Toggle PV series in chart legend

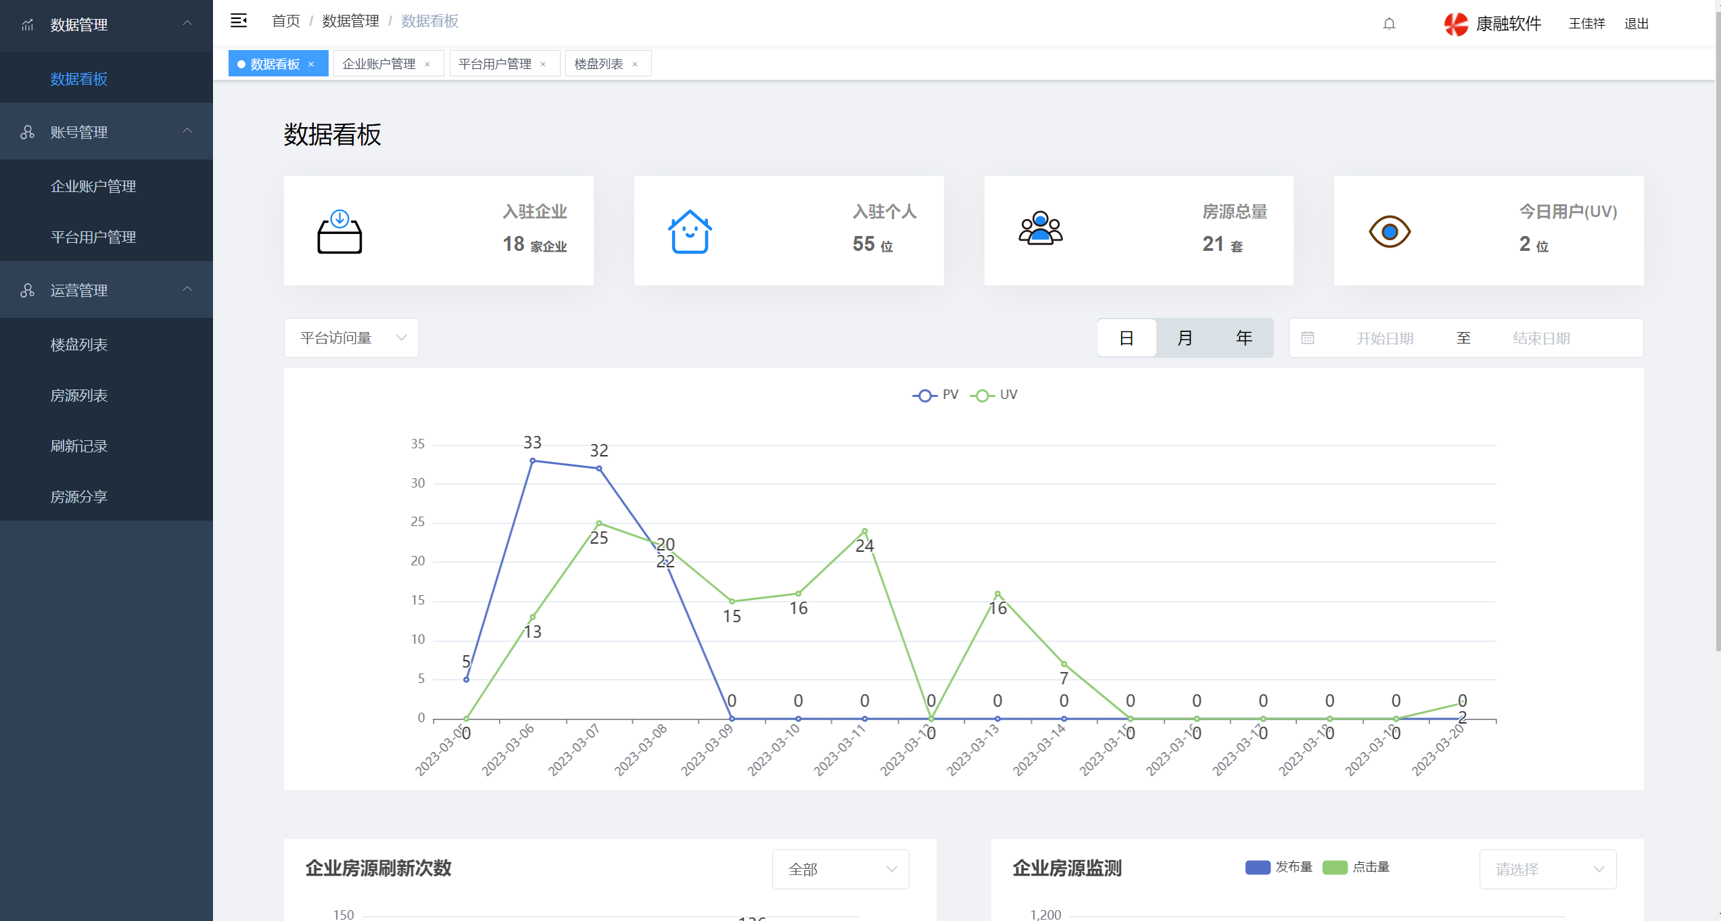[935, 395]
